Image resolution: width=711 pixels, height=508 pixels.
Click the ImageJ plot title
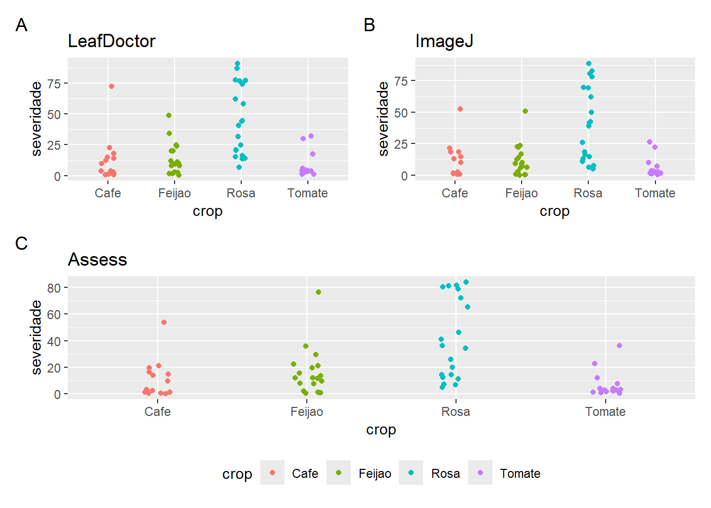click(x=444, y=41)
